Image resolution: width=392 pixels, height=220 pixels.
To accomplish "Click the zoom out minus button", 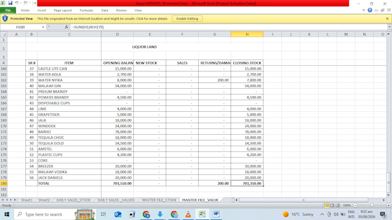I will 355,206.
